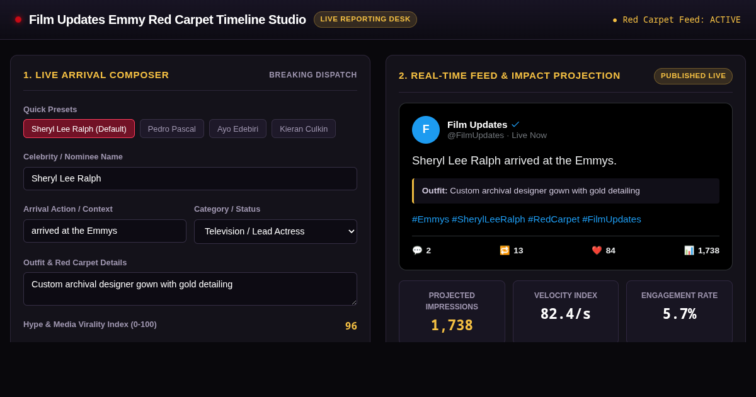Click the tweet views count 1,738
The height and width of the screenshot is (397, 756).
click(x=709, y=250)
